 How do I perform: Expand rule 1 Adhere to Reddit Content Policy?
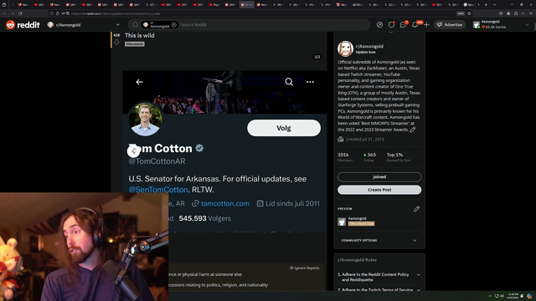pos(379,277)
